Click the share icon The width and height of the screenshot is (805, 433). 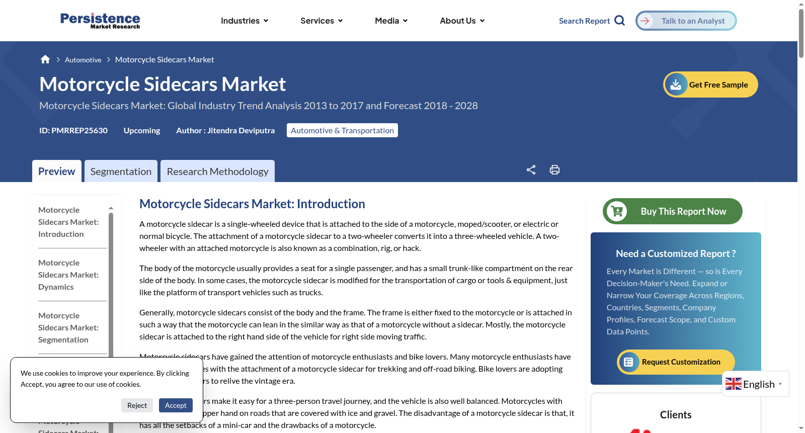[x=531, y=170]
